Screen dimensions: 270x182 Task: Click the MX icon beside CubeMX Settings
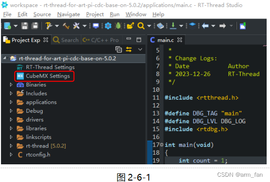pos(20,76)
